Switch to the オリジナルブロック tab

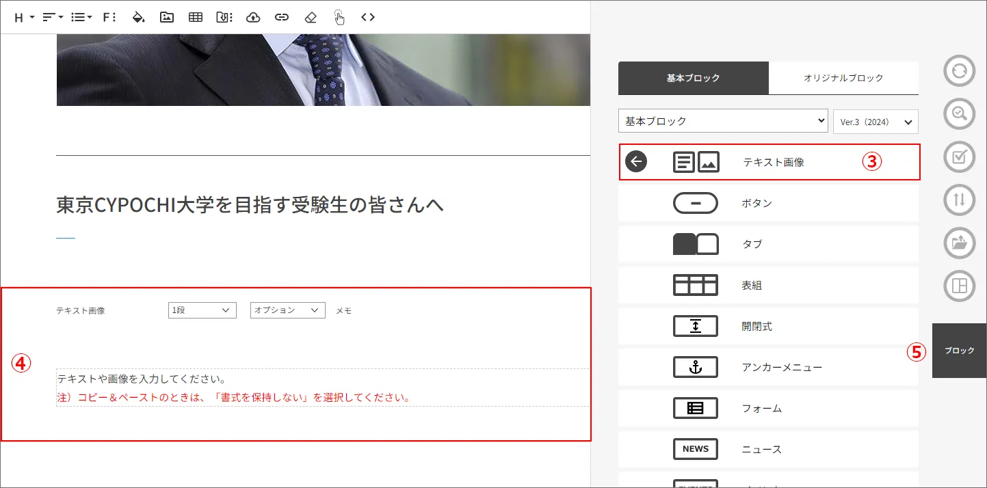(843, 78)
